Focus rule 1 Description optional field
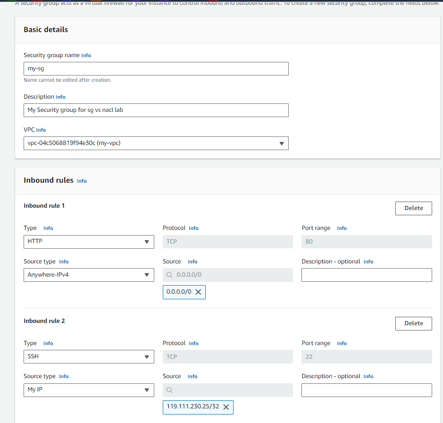The width and height of the screenshot is (443, 423). [x=367, y=275]
